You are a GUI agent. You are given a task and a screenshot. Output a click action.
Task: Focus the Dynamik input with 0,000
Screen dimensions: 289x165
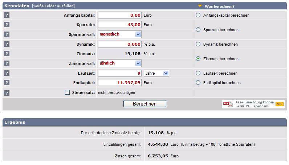119,44
